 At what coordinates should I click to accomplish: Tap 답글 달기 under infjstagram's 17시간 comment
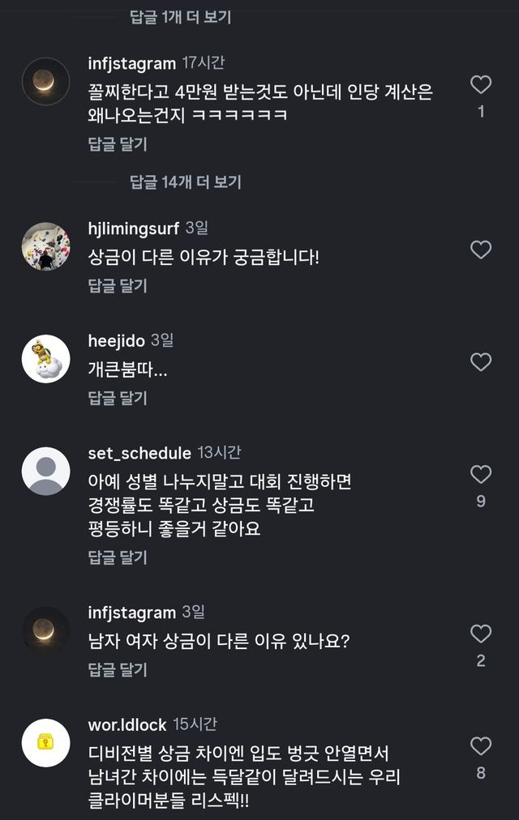tap(118, 144)
